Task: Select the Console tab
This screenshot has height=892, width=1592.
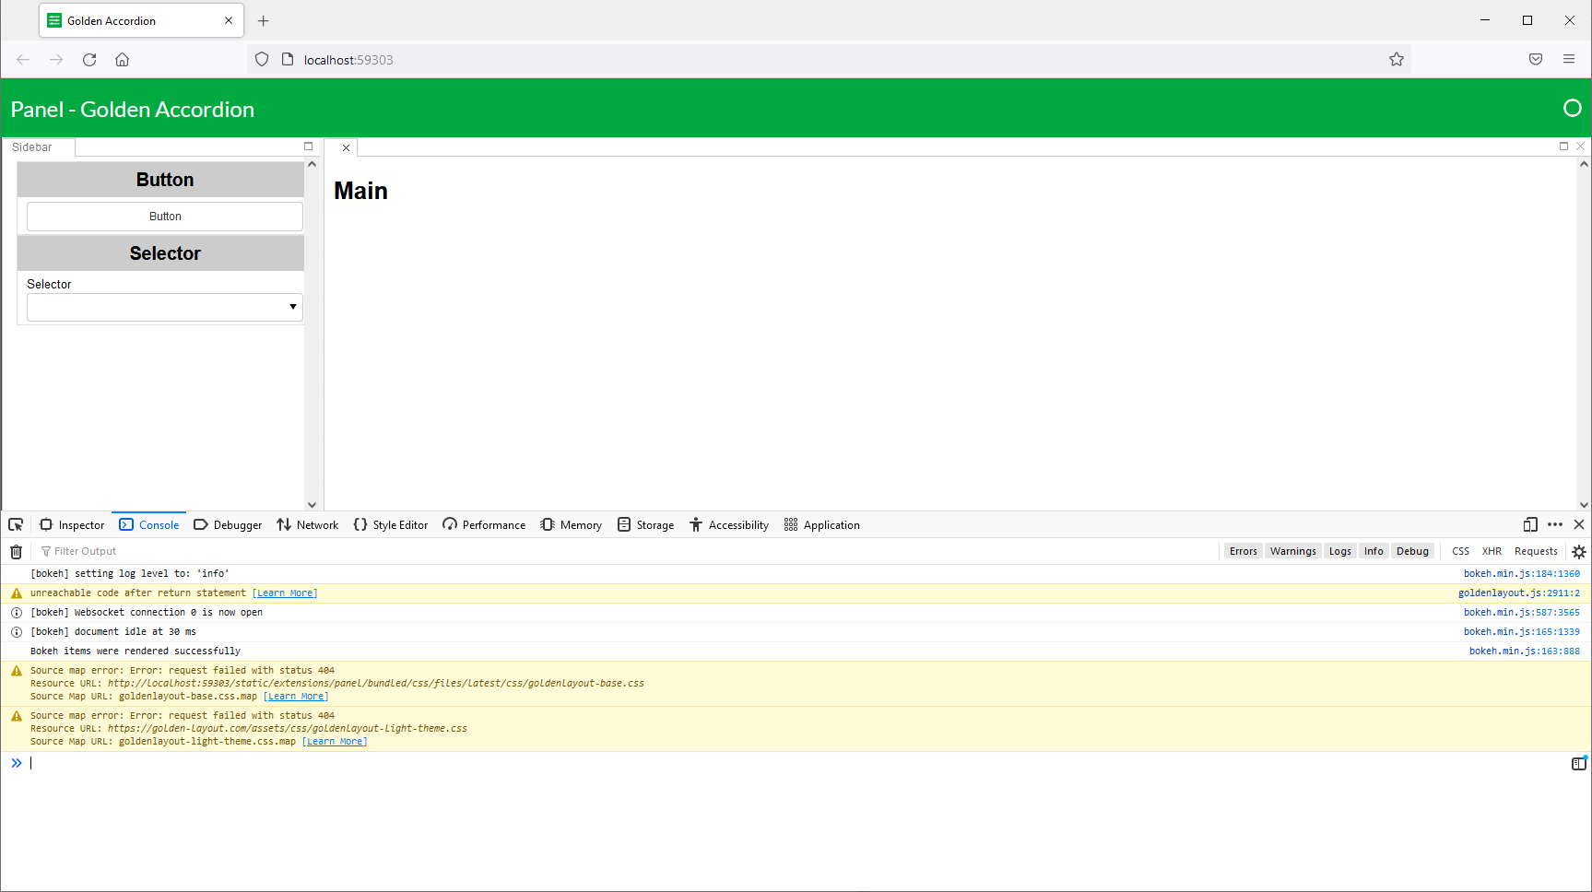Action: (x=149, y=525)
